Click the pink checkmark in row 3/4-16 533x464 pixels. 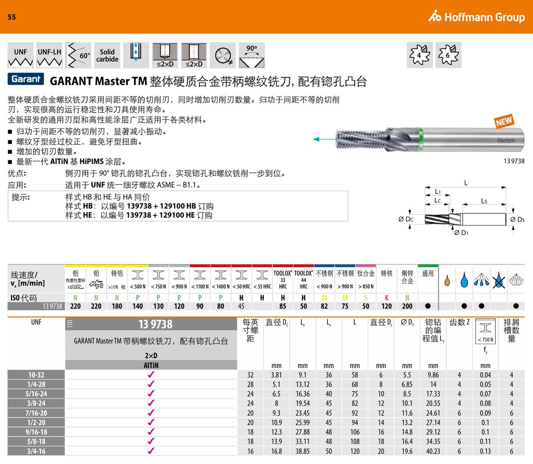(x=151, y=451)
